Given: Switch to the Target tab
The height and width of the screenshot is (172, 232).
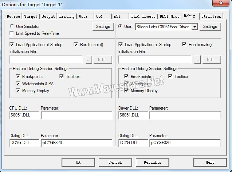Looking at the screenshot, I should 31,16.
